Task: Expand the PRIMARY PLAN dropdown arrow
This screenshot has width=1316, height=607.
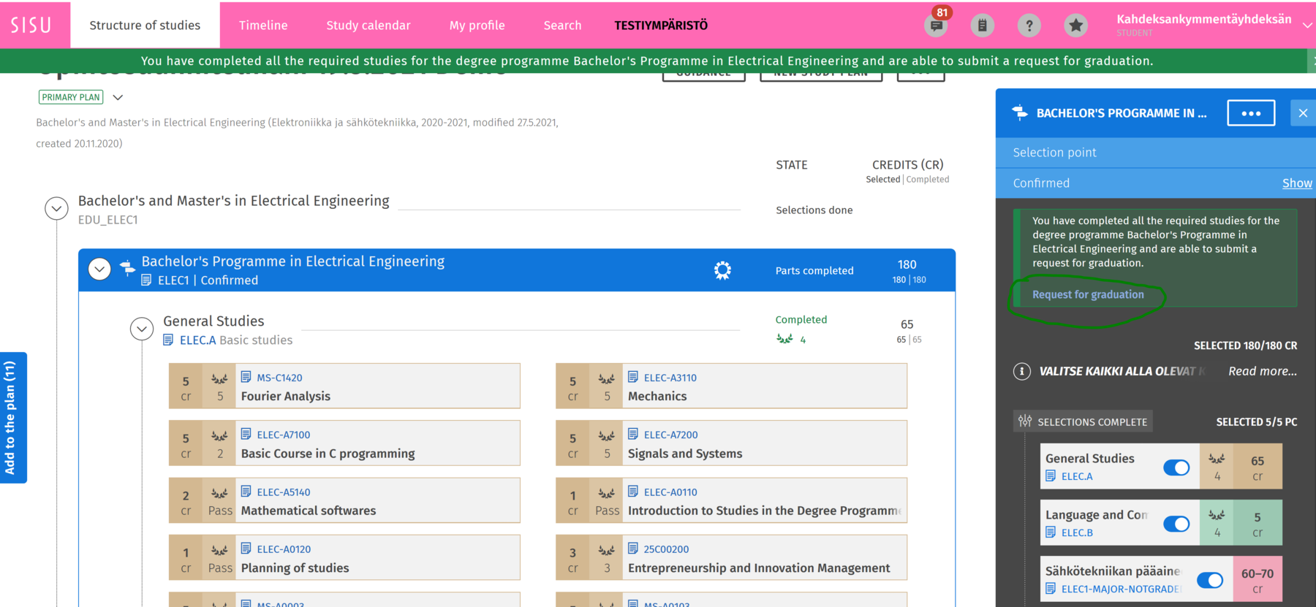Action: [x=118, y=97]
